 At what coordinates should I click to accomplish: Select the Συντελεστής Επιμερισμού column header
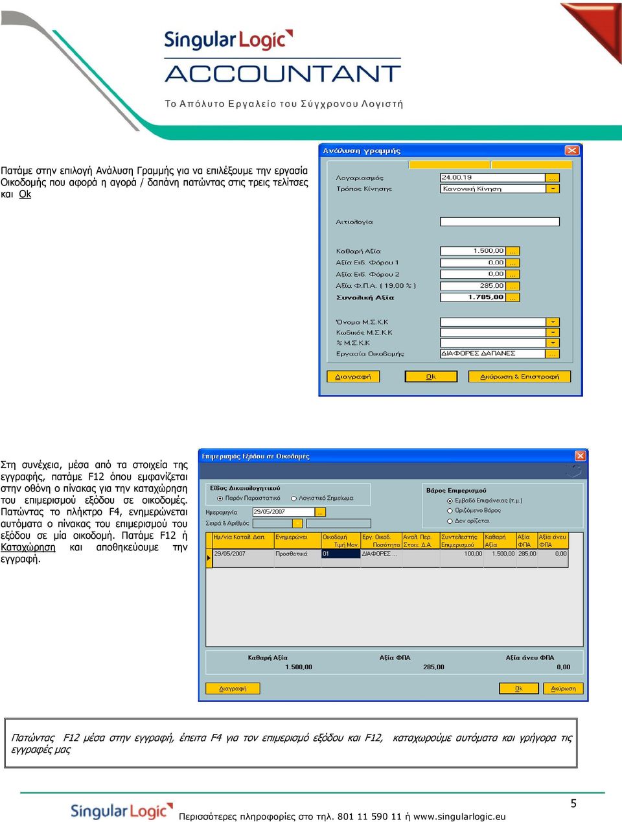tap(461, 541)
